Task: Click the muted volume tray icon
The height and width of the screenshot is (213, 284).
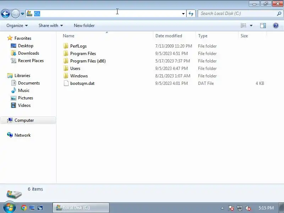Action: [x=248, y=208]
